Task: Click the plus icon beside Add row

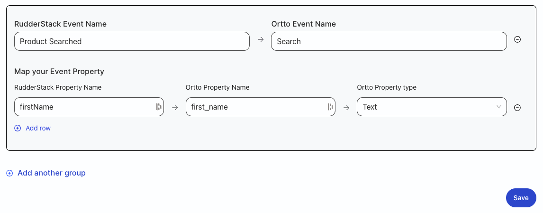Action: pyautogui.click(x=18, y=129)
